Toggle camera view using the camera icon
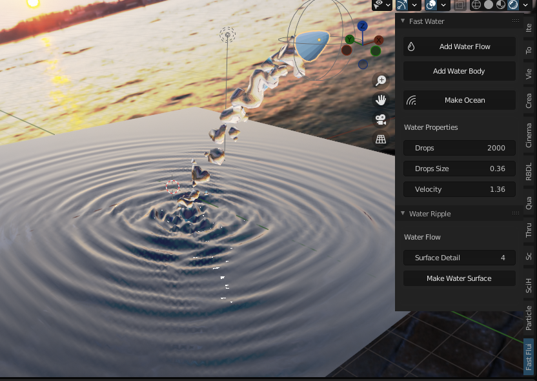Screen dimensions: 537x381 click(x=380, y=119)
